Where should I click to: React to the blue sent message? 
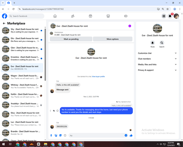tap(57, 111)
